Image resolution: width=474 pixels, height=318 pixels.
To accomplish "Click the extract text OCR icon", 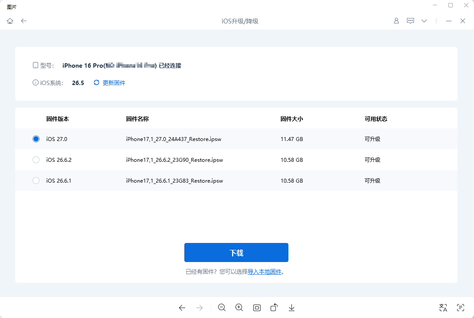I will (461, 308).
